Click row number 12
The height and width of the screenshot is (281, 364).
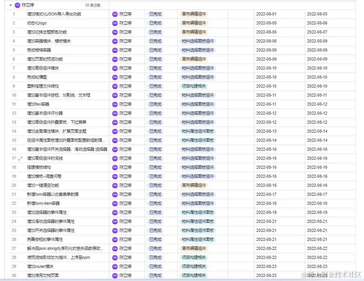click(x=14, y=113)
